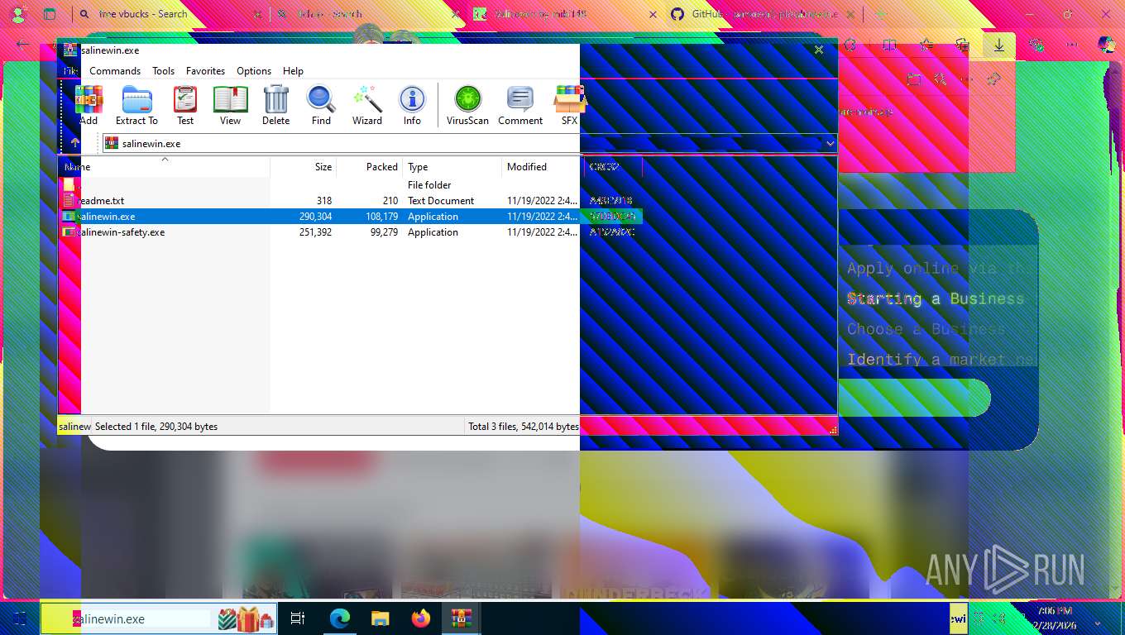The height and width of the screenshot is (635, 1125).
Task: Open the Help menu
Action: coord(293,71)
